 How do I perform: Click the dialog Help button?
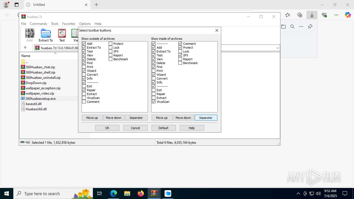(x=192, y=128)
